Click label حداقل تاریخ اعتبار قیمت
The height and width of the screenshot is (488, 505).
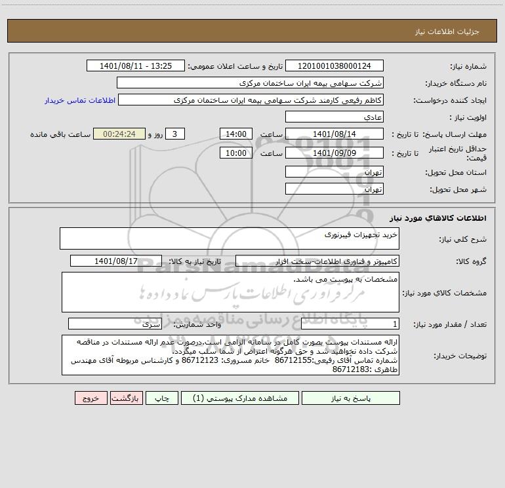point(458,153)
